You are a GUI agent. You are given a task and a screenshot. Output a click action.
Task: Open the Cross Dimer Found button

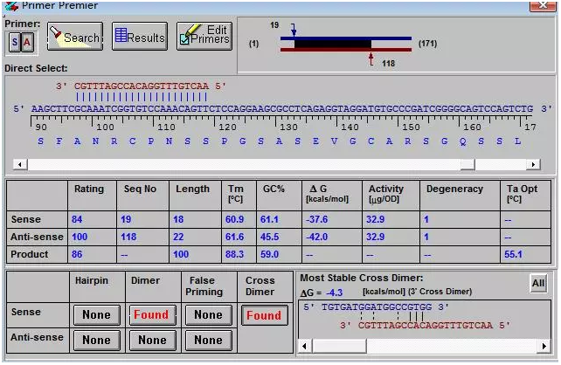point(265,315)
